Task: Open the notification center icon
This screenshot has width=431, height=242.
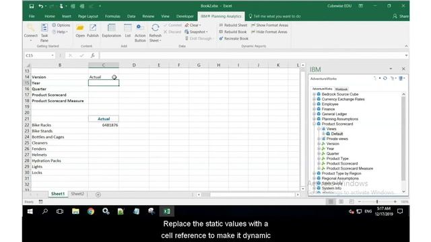Action: [400, 211]
